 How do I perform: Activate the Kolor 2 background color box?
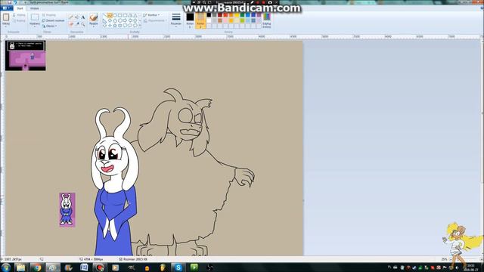pos(200,20)
